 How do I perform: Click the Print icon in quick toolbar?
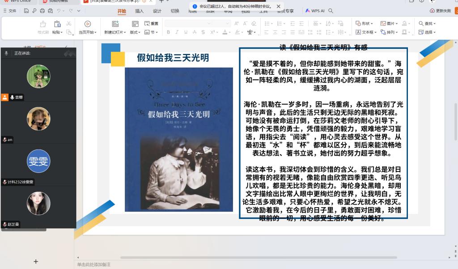[42, 10]
